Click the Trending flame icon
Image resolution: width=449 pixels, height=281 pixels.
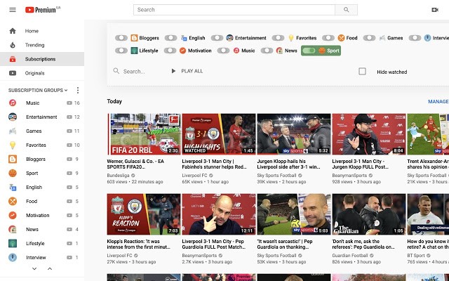coord(13,45)
